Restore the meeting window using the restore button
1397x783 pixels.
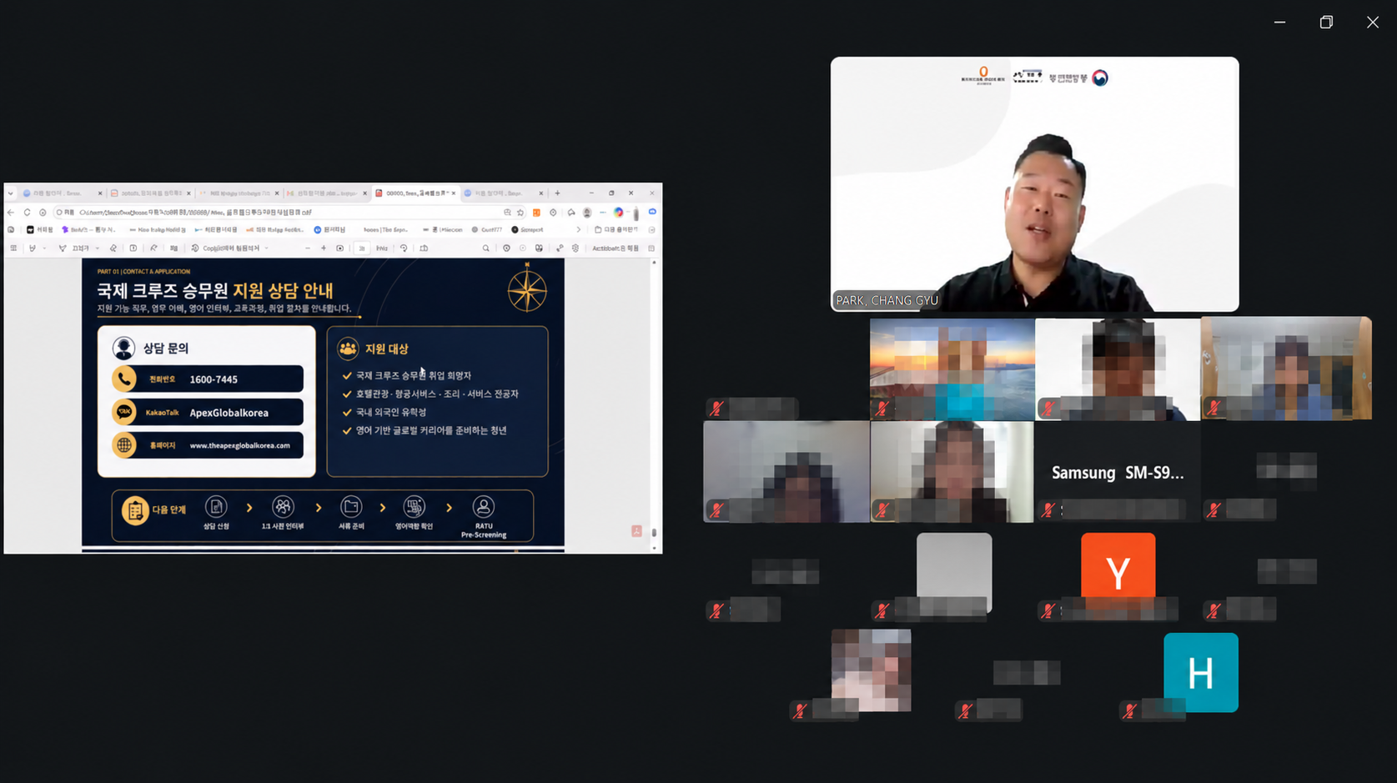[1326, 22]
